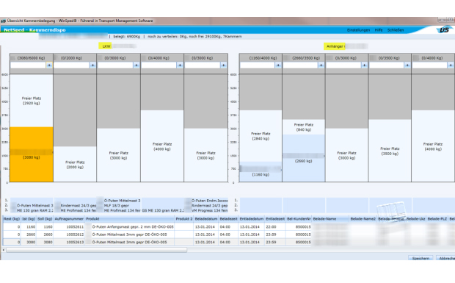
Task: Click plus icon of trailer 0/3500 Kg chamber
Action: (407, 65)
